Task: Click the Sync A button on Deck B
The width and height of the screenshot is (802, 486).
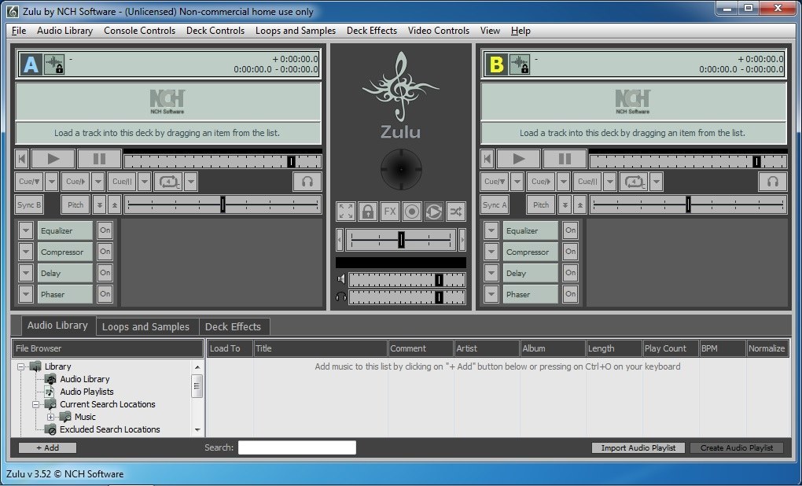Action: pos(494,204)
